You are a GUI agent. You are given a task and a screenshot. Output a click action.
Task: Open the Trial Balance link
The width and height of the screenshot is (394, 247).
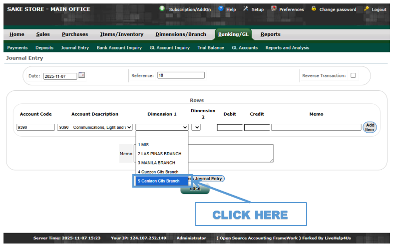(x=210, y=48)
